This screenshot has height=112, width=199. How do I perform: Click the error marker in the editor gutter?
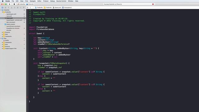click(27, 97)
